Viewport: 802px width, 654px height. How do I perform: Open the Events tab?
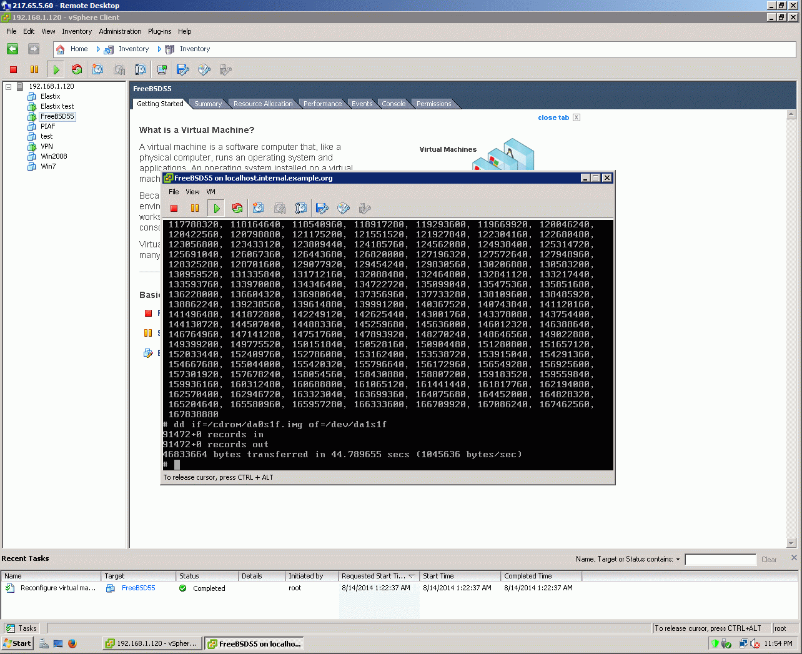click(362, 104)
